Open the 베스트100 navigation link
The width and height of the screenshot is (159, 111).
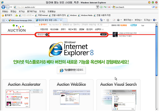(x=54, y=29)
